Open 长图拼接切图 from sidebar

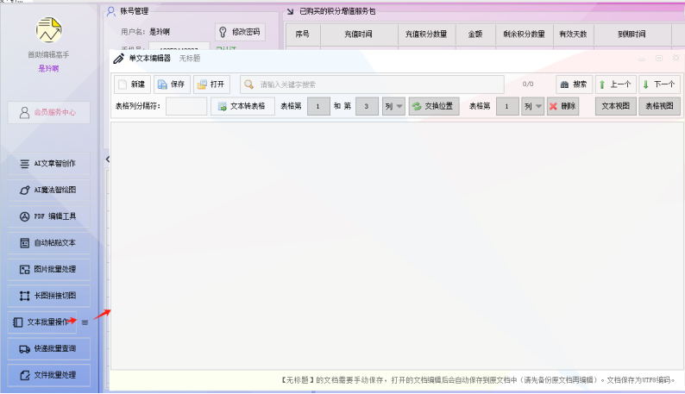[49, 296]
